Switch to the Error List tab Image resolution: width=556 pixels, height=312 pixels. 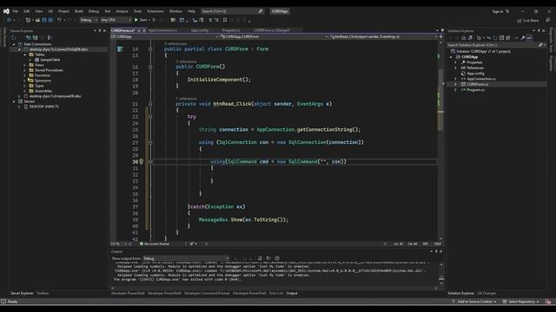(x=276, y=293)
